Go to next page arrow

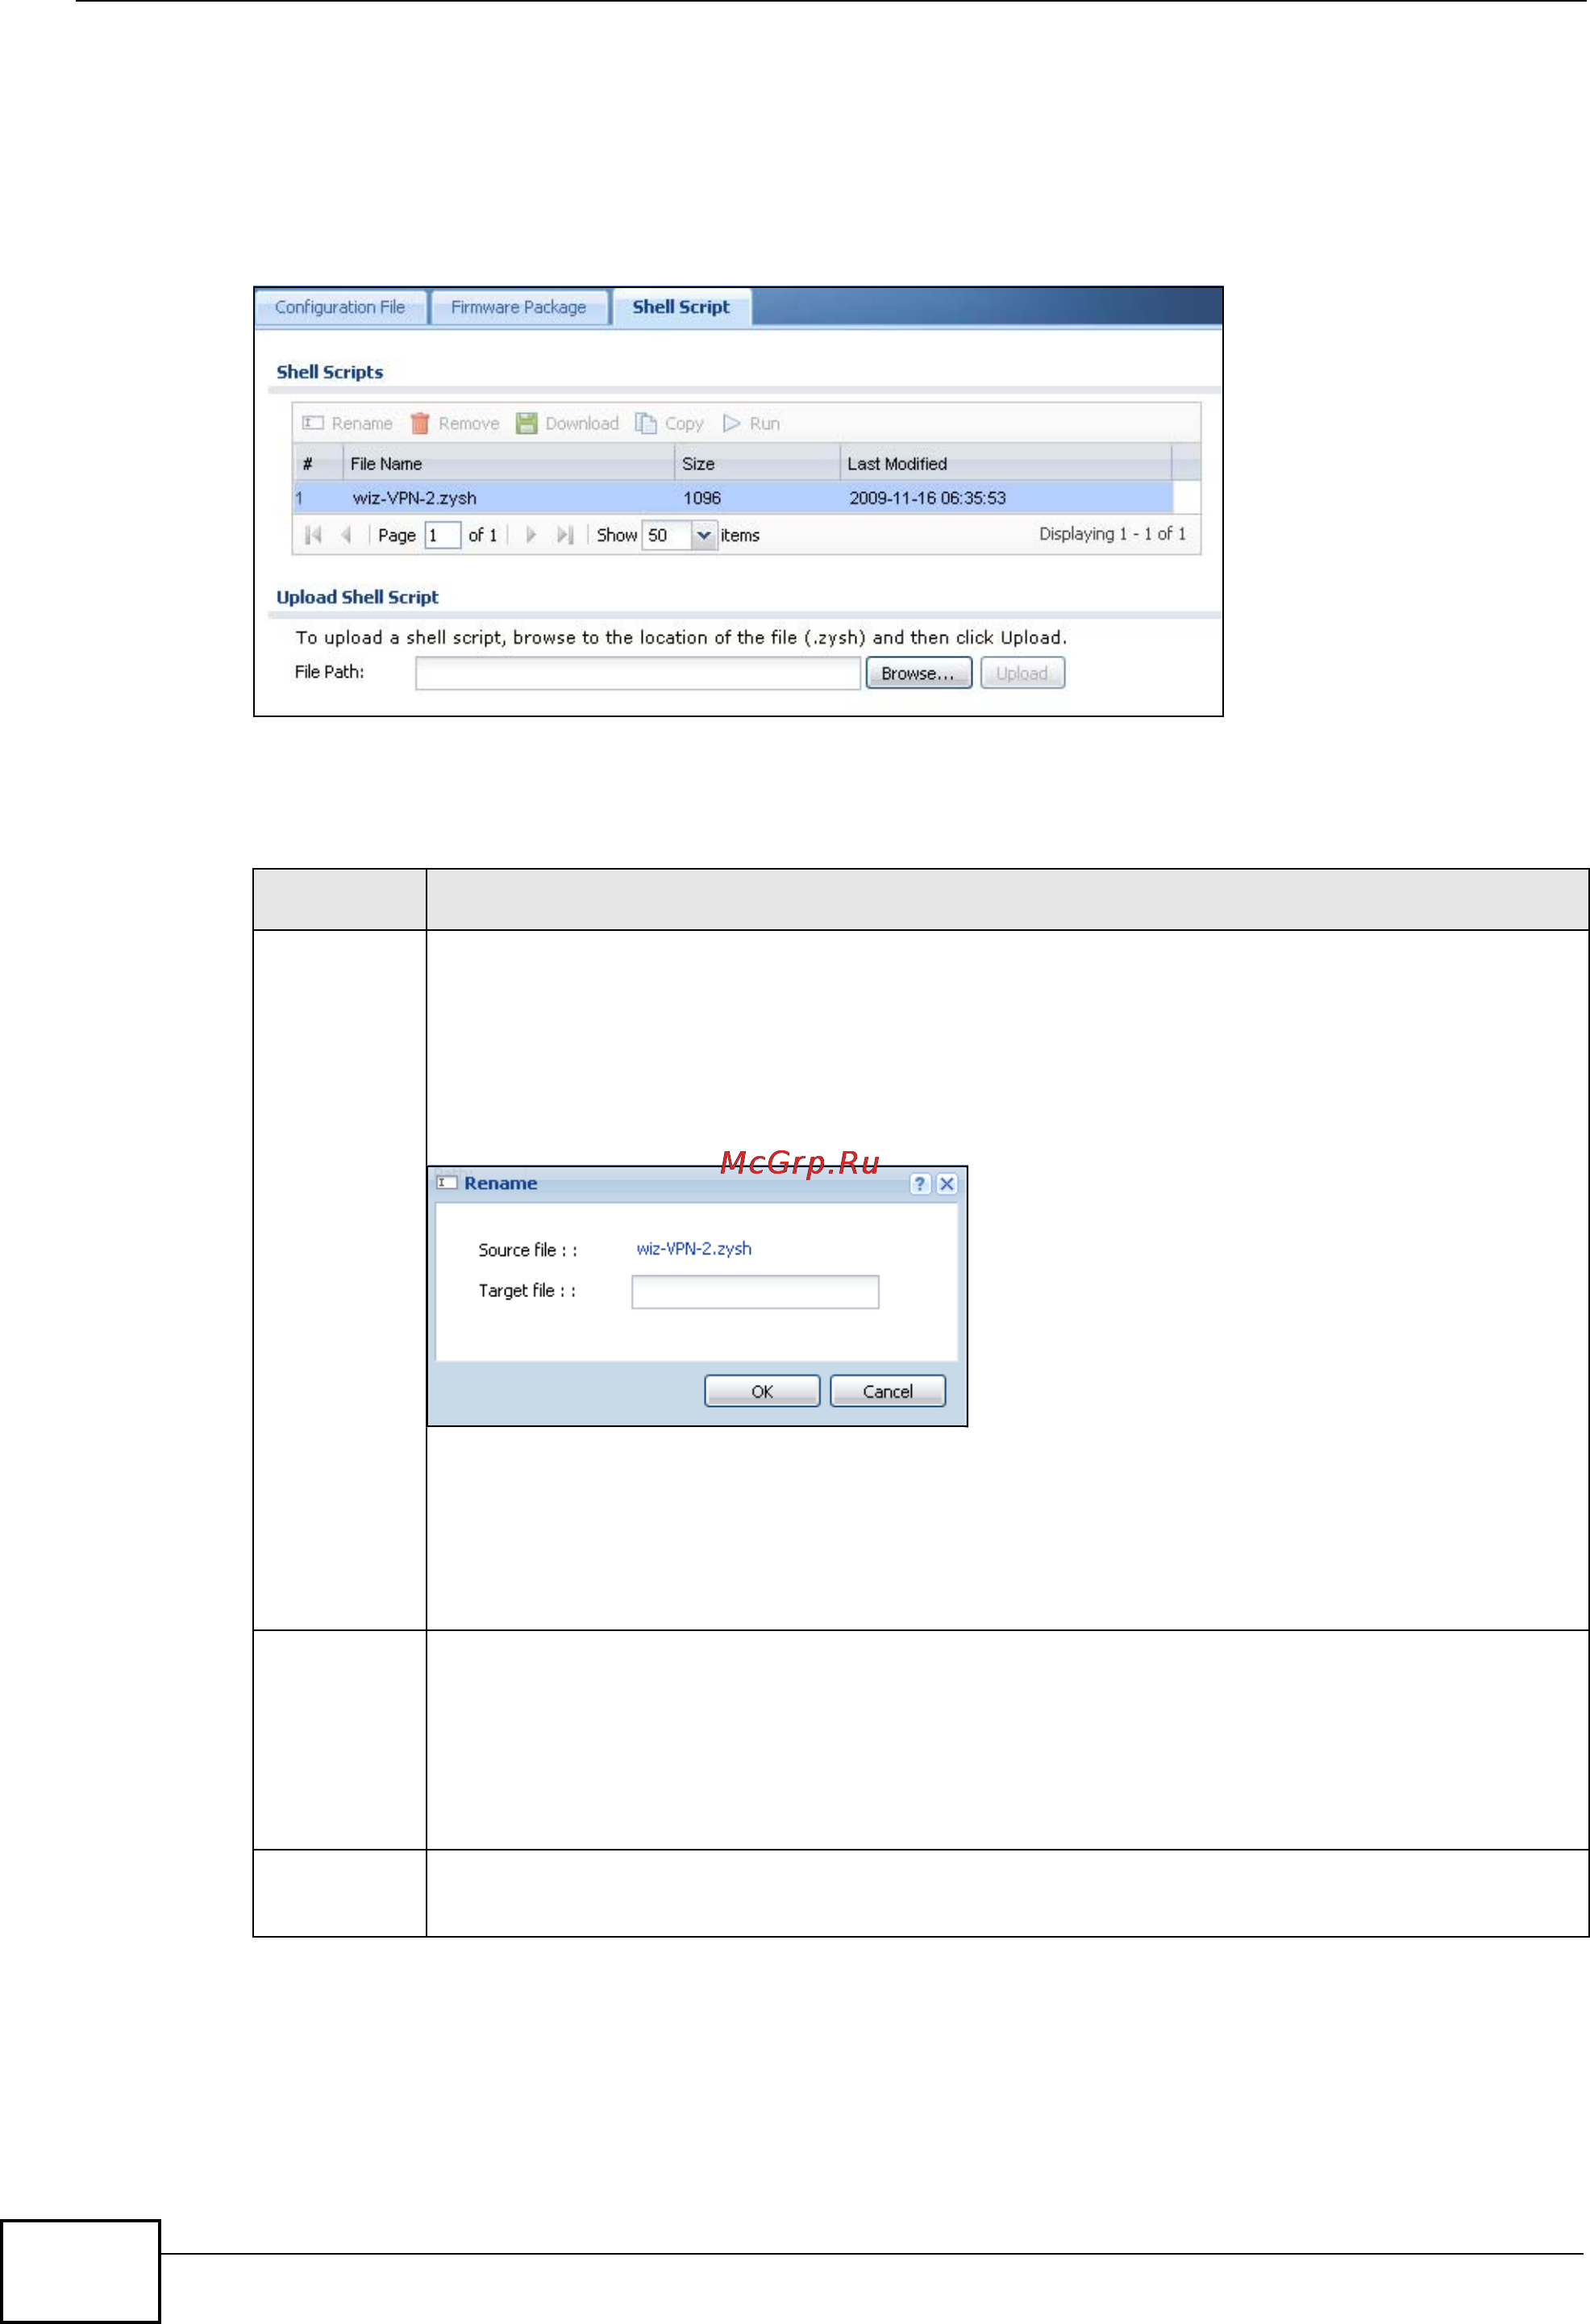click(x=531, y=535)
